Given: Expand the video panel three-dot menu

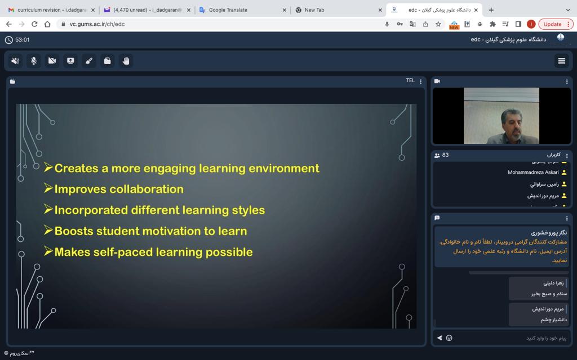Looking at the screenshot, I should pyautogui.click(x=567, y=82).
